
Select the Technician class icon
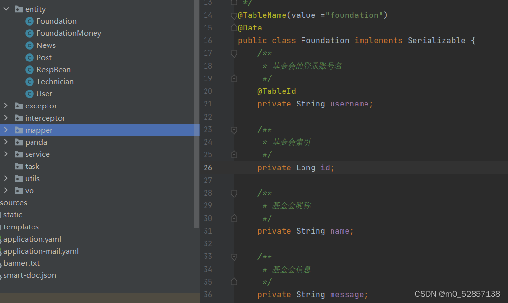(x=29, y=81)
